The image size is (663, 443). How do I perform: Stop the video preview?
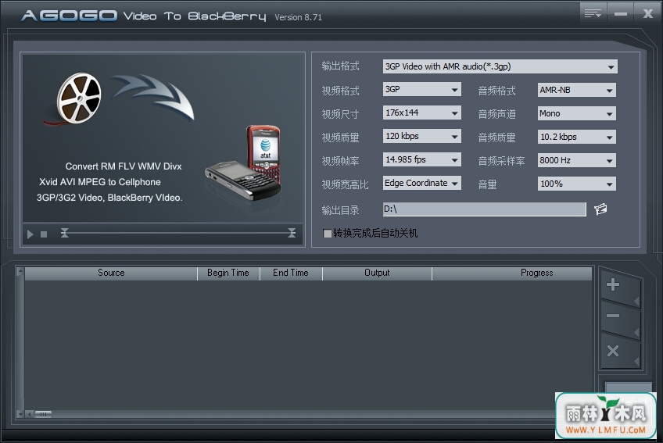click(x=44, y=234)
